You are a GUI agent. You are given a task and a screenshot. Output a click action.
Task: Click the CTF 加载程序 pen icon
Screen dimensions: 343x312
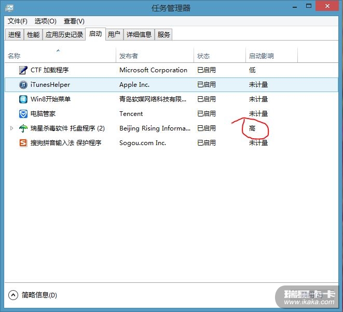point(23,70)
